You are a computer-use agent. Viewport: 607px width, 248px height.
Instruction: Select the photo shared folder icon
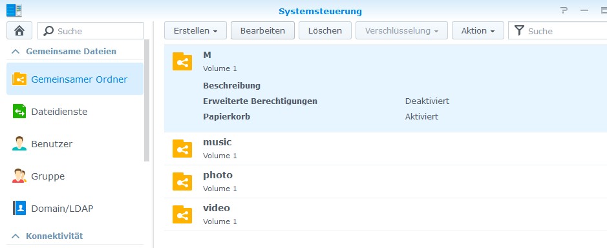click(182, 181)
